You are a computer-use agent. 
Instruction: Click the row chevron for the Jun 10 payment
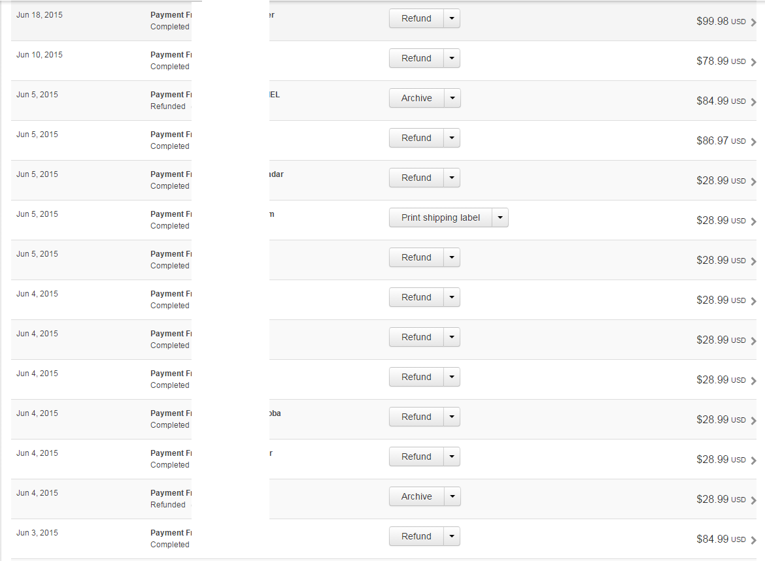pyautogui.click(x=754, y=62)
